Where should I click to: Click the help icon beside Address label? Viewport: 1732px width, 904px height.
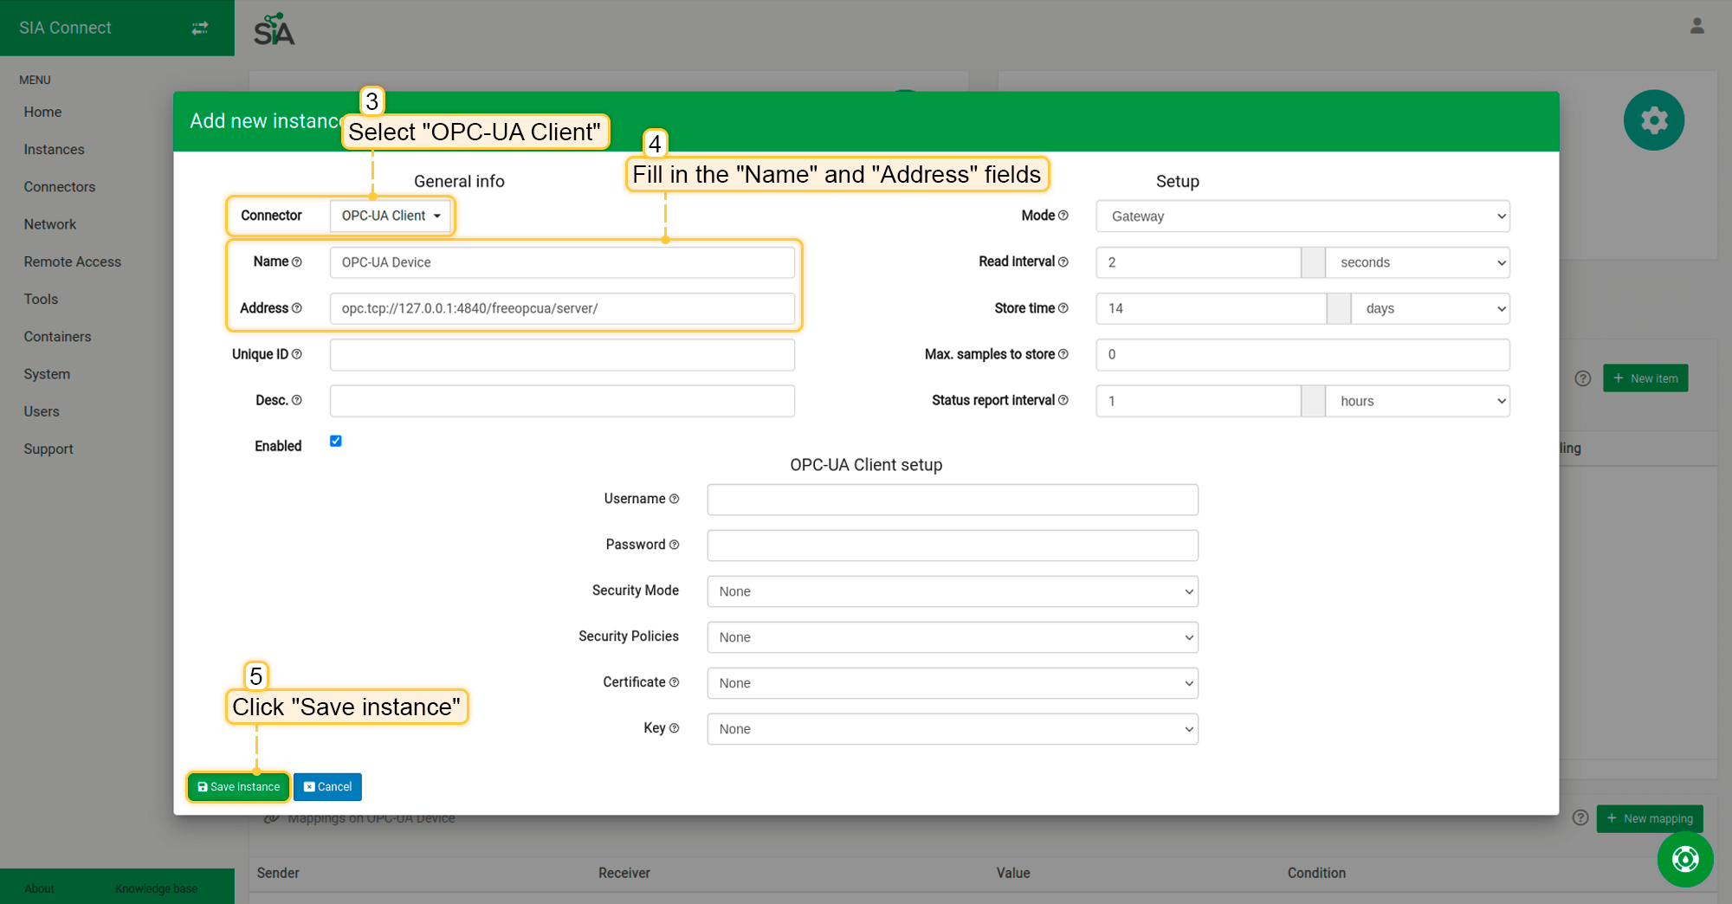297,308
